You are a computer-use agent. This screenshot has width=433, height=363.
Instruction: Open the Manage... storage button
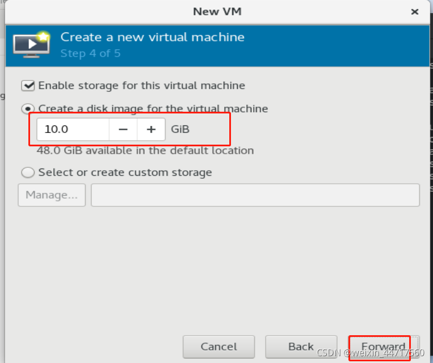[52, 195]
